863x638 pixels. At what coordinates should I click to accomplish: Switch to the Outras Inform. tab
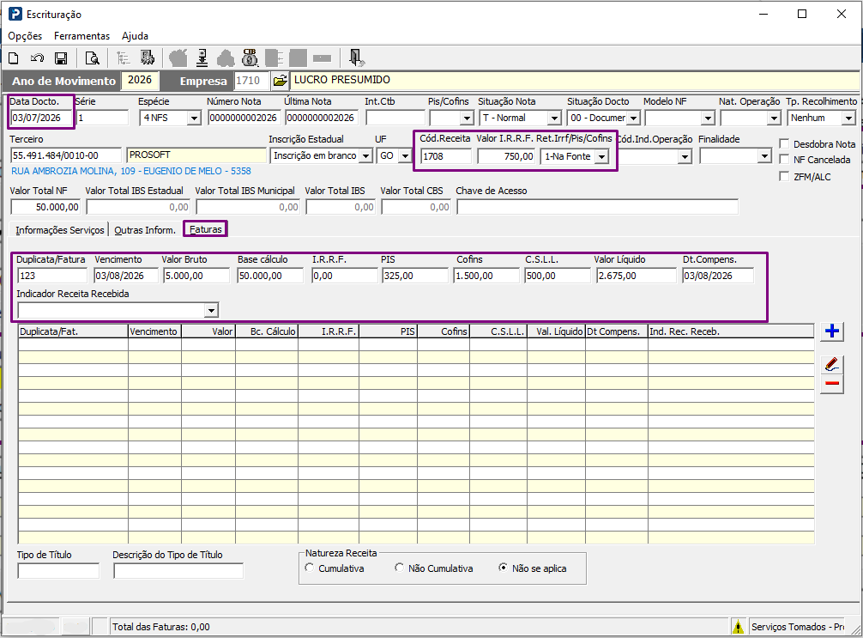[145, 230]
